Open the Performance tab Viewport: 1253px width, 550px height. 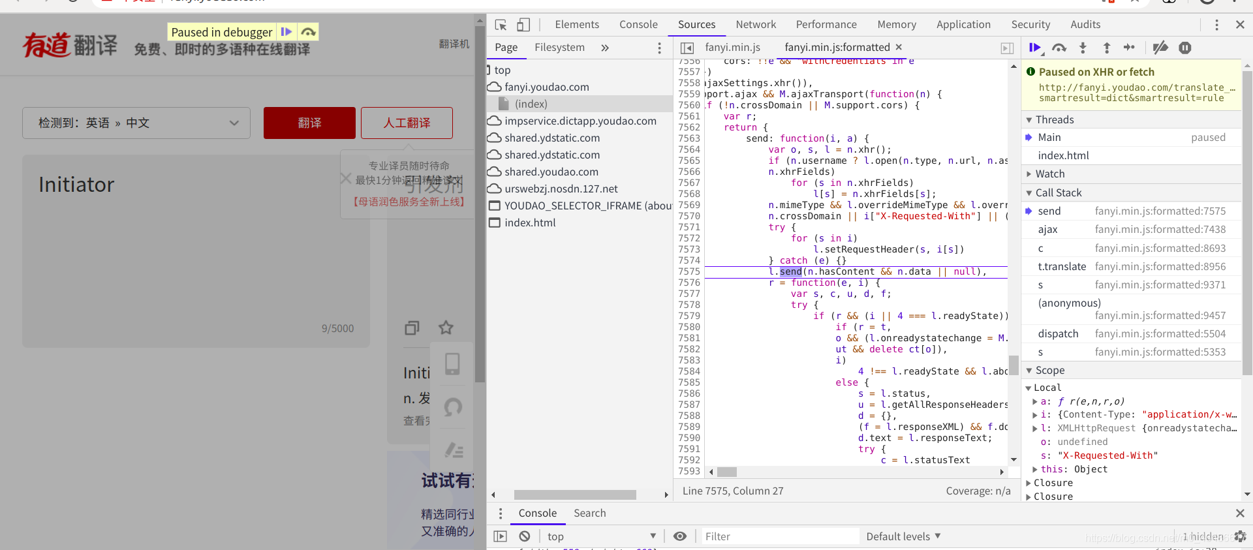[x=826, y=25]
